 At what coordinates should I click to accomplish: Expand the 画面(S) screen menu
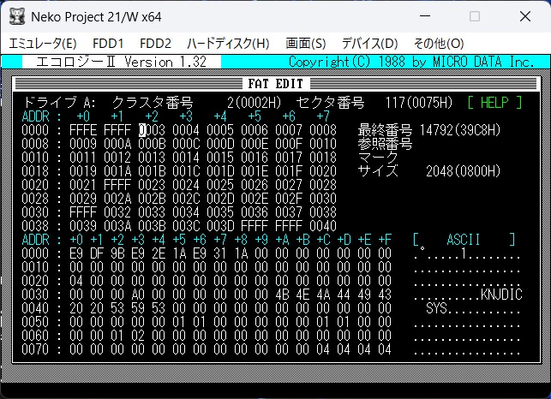306,43
